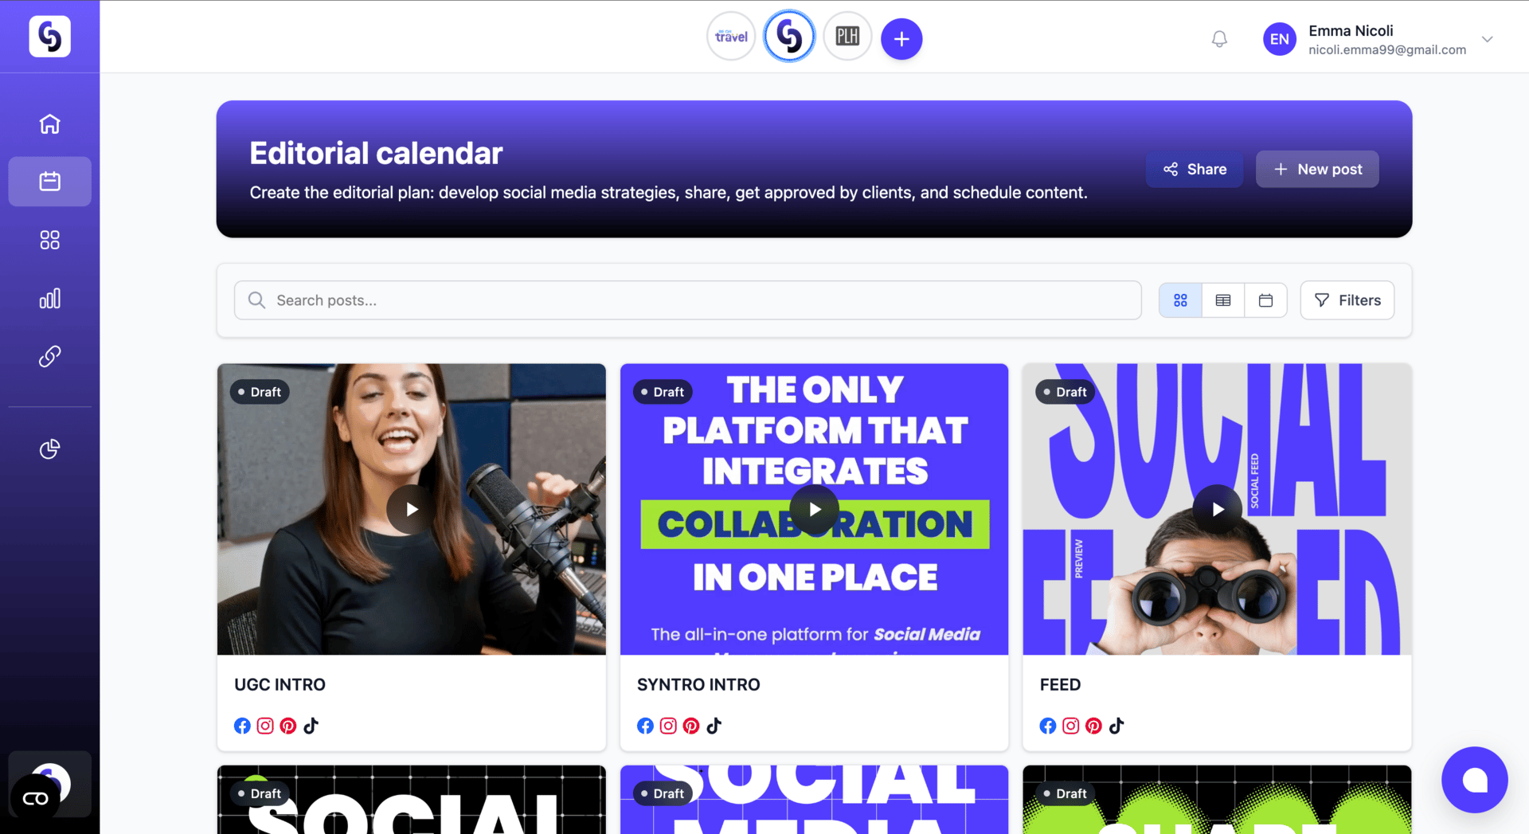1529x834 pixels.
Task: Click Instagram icon on SYNTRO INTRO card
Action: [x=668, y=726]
